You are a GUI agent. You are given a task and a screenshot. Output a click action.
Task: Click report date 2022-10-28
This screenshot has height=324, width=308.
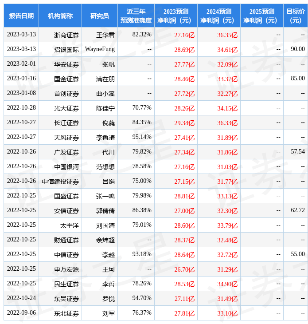coord(21,108)
